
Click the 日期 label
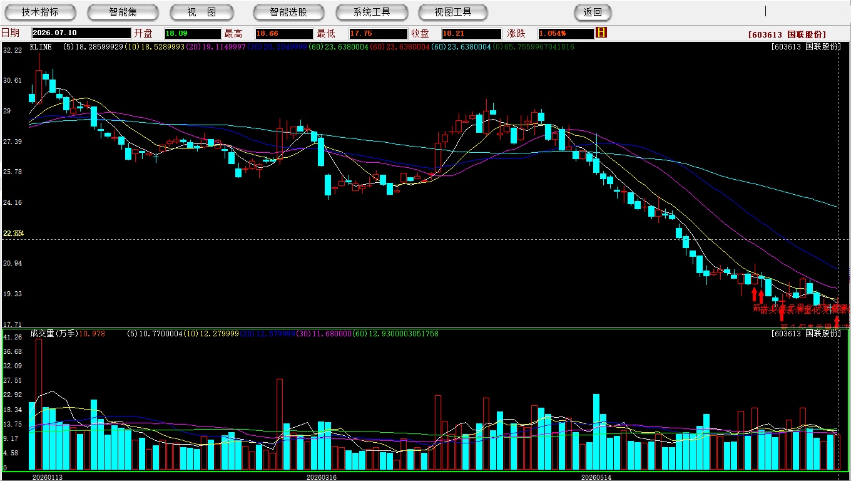[x=10, y=33]
